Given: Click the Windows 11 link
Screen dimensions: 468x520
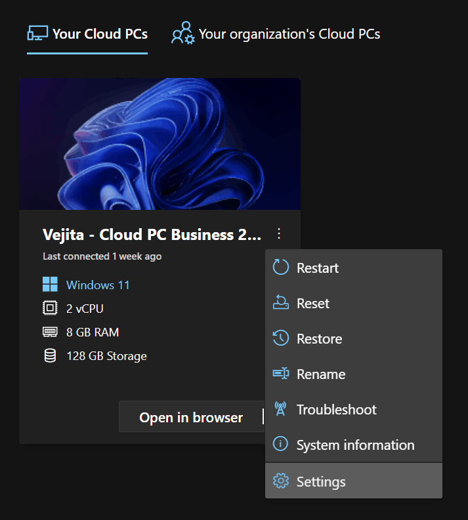Looking at the screenshot, I should [98, 285].
